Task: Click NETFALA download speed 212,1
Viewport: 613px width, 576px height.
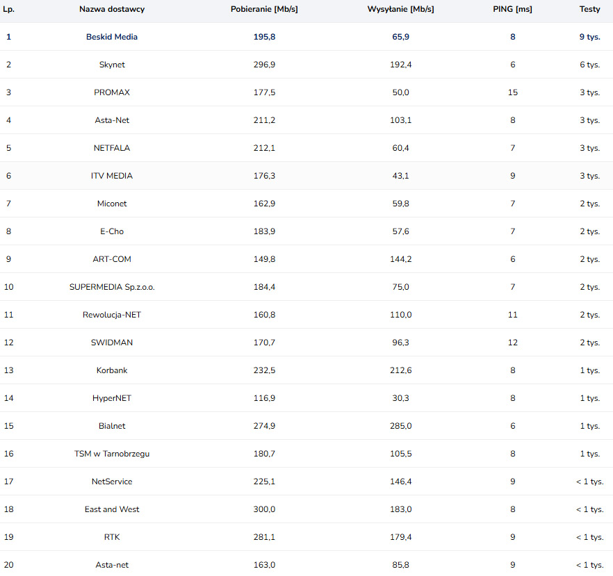Action: (x=264, y=148)
